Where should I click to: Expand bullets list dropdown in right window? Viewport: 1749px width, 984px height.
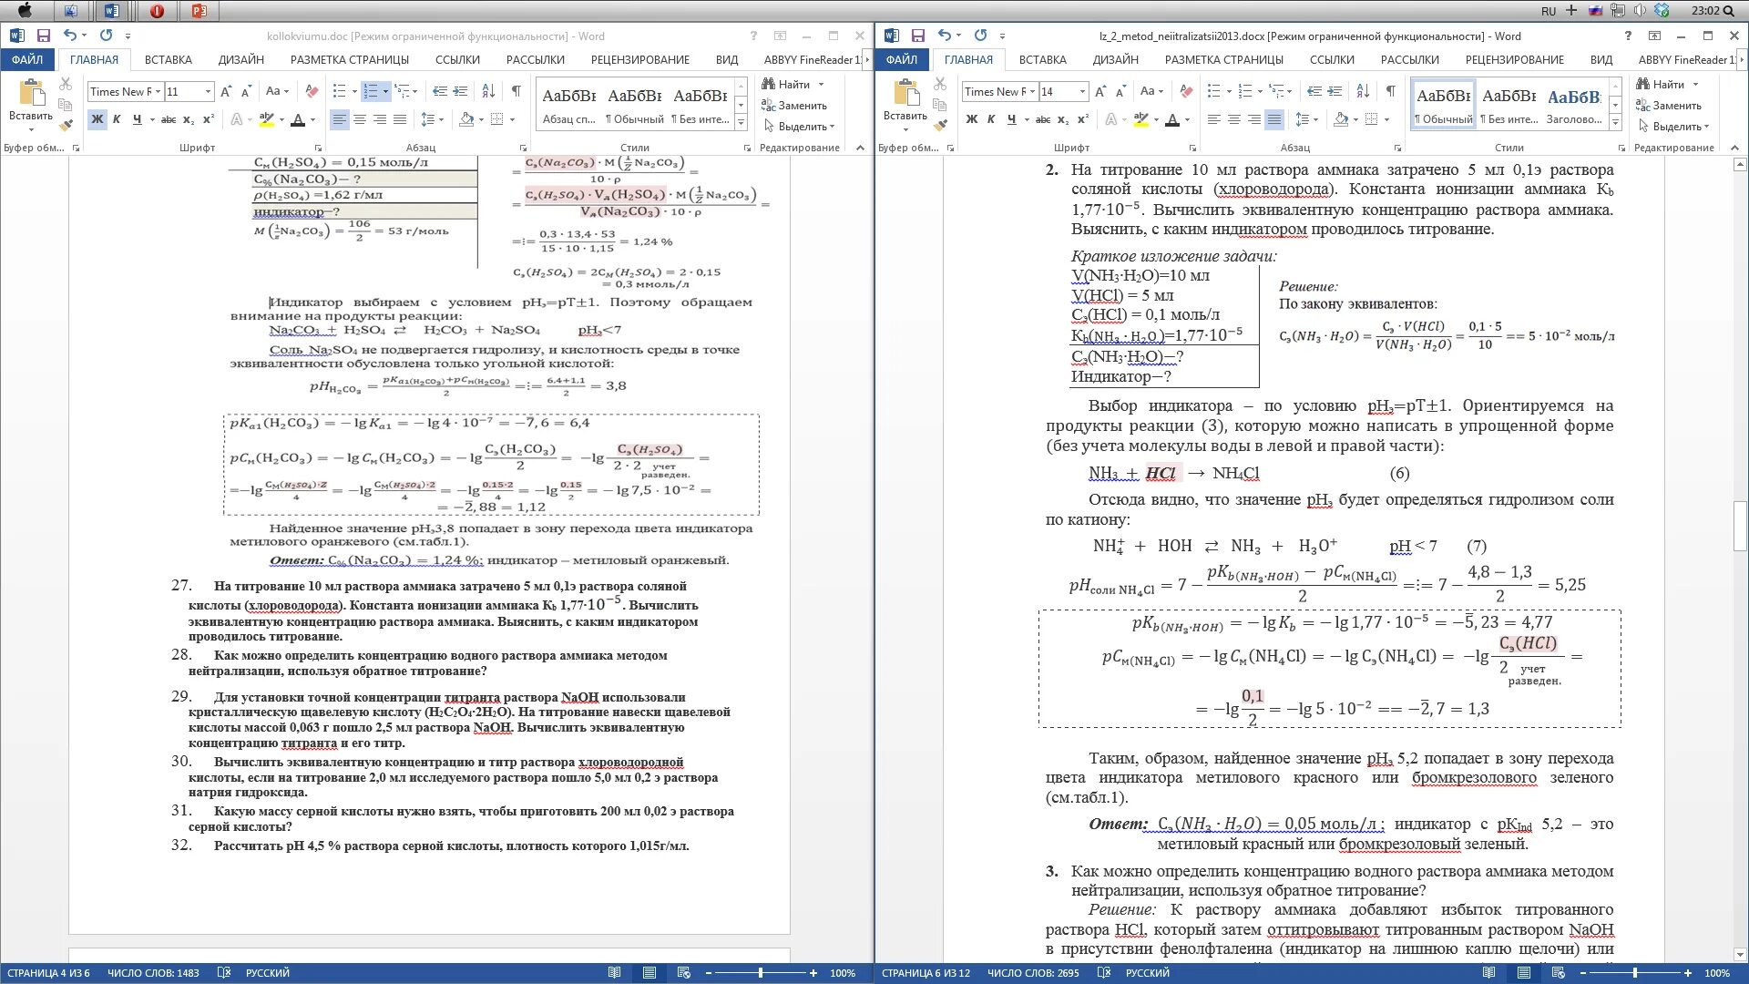click(1229, 91)
